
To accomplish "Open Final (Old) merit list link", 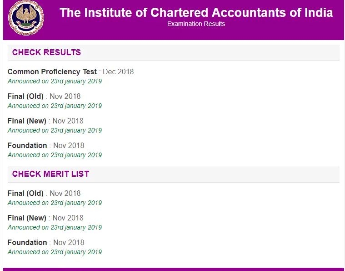I will [x=44, y=194].
